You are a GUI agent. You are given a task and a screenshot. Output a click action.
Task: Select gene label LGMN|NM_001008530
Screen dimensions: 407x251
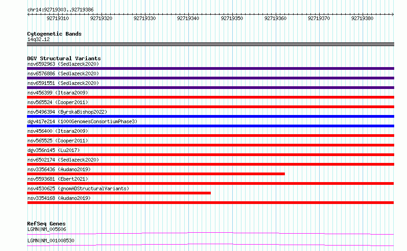click(x=51, y=241)
